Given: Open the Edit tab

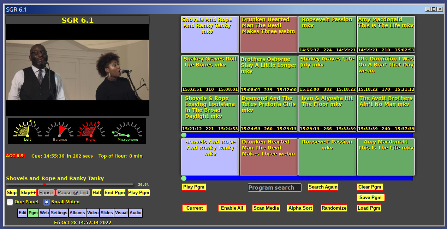Looking at the screenshot, I should pos(23,213).
